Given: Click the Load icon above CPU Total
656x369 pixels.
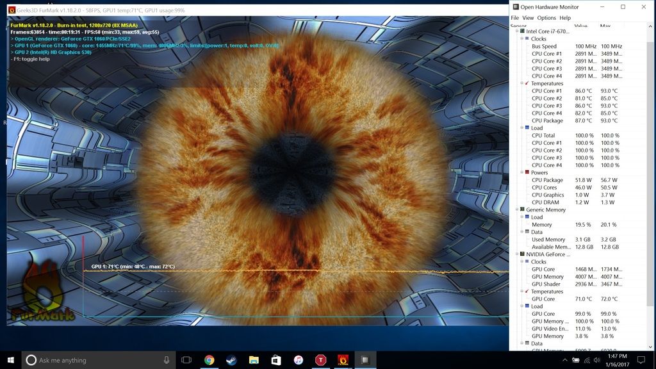Looking at the screenshot, I should [x=527, y=127].
